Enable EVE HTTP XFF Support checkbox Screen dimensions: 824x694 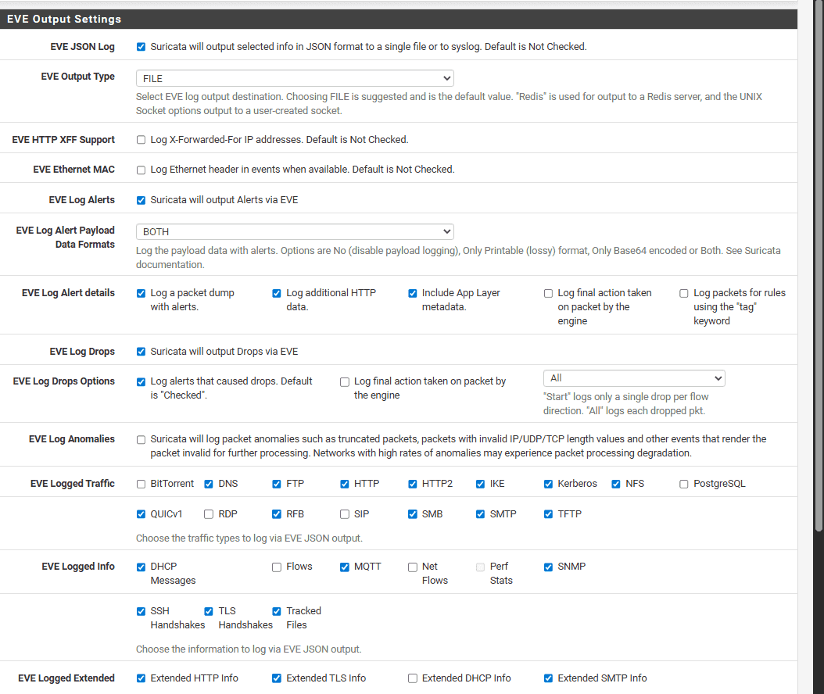pos(141,140)
